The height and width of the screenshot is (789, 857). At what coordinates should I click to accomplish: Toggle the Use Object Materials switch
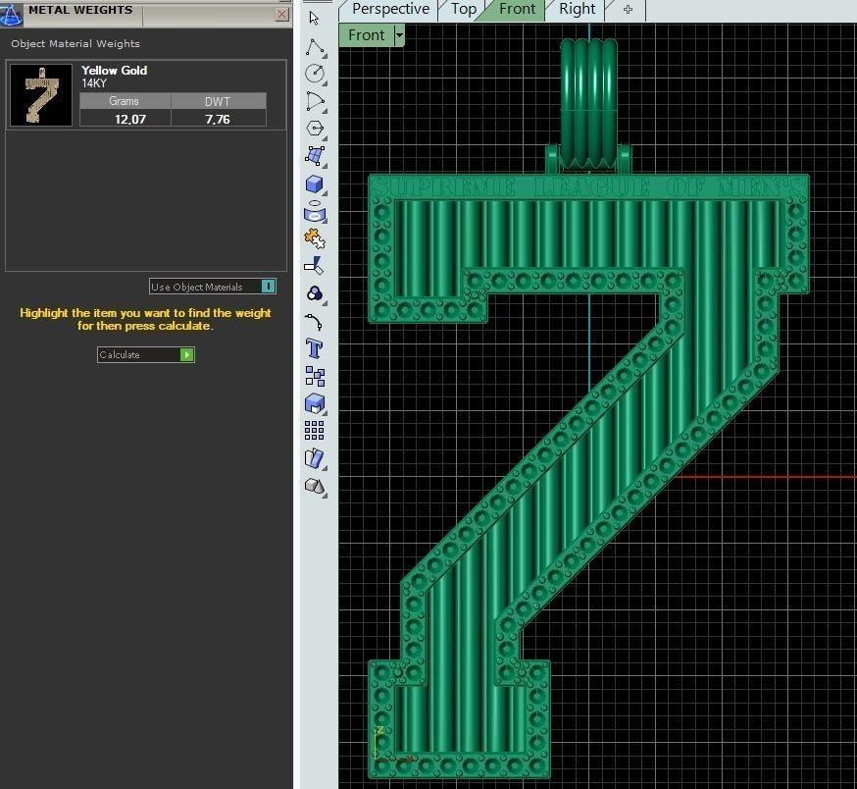coord(269,287)
